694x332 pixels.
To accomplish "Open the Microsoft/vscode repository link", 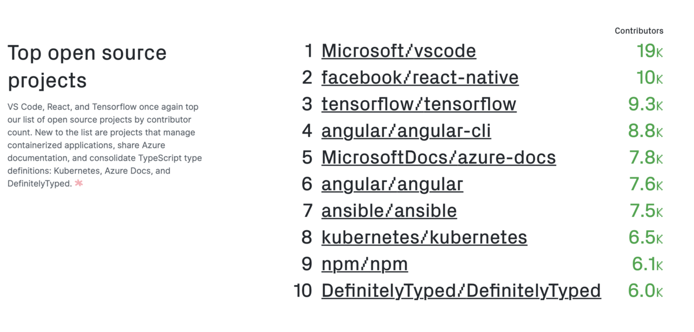I will pyautogui.click(x=398, y=51).
